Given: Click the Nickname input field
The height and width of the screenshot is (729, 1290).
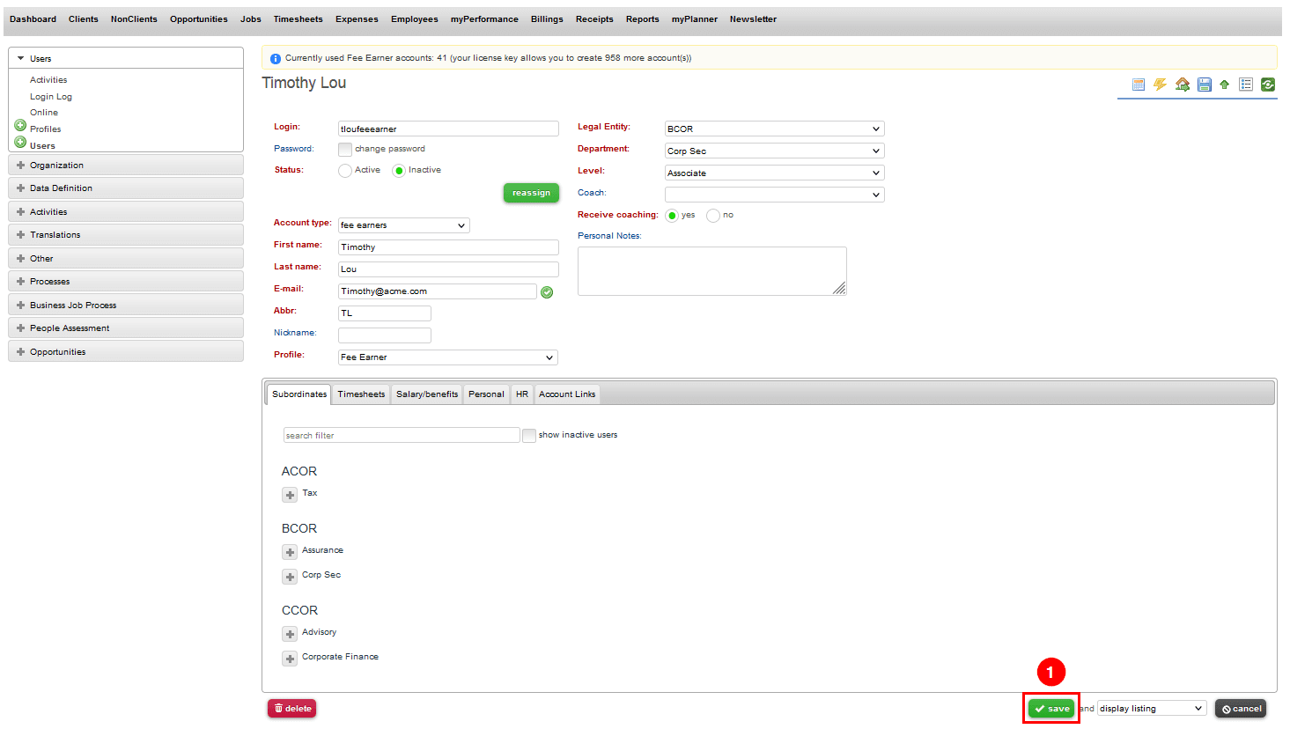Looking at the screenshot, I should pos(385,335).
